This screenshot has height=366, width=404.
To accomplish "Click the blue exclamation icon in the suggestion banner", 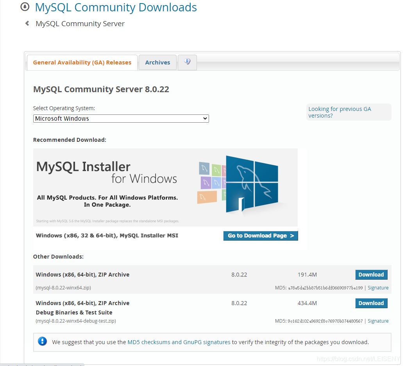I will (42, 341).
